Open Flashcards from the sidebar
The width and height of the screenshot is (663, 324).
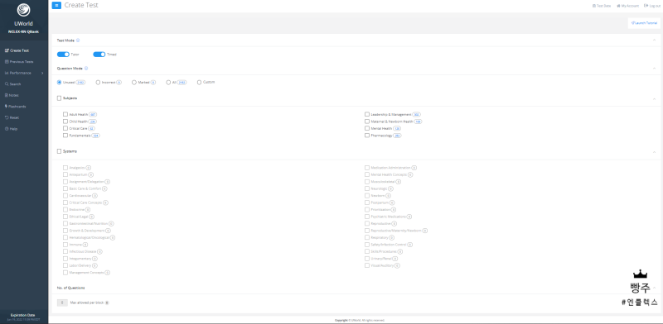pos(15,107)
